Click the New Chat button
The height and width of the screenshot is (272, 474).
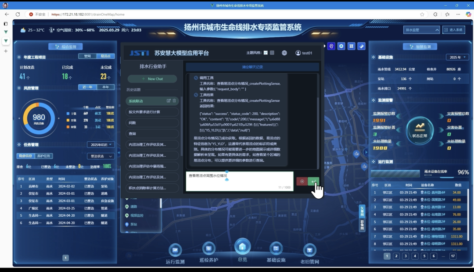tap(152, 79)
